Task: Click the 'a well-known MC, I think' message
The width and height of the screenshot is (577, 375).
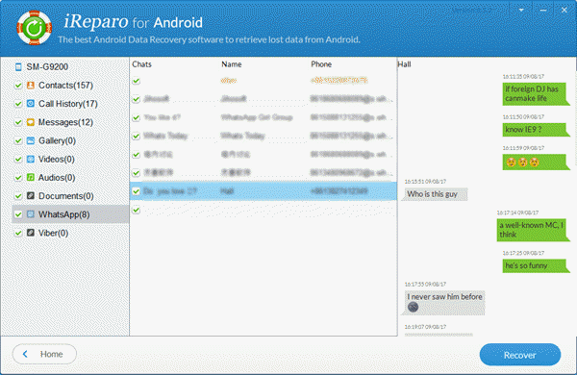Action: tap(533, 230)
